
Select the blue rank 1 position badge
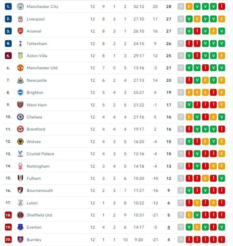(8, 7)
